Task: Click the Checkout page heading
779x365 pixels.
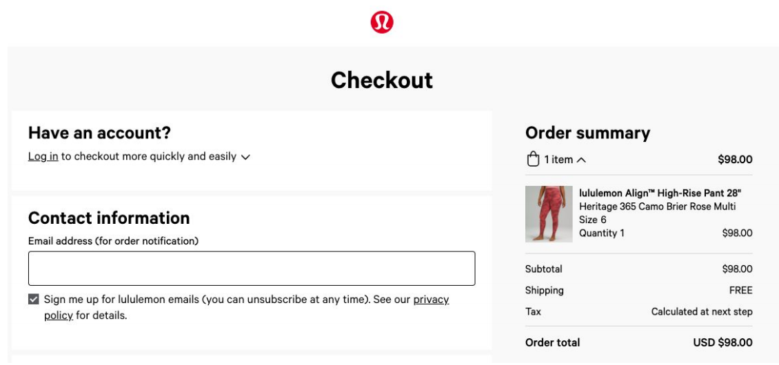Action: 381,80
